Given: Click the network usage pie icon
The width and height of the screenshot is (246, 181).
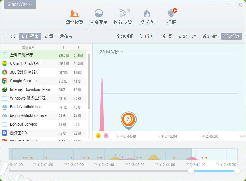Looking at the screenshot, I should click(x=98, y=13).
